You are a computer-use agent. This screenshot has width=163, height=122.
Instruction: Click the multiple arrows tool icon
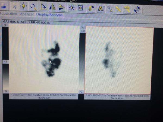point(137,9)
